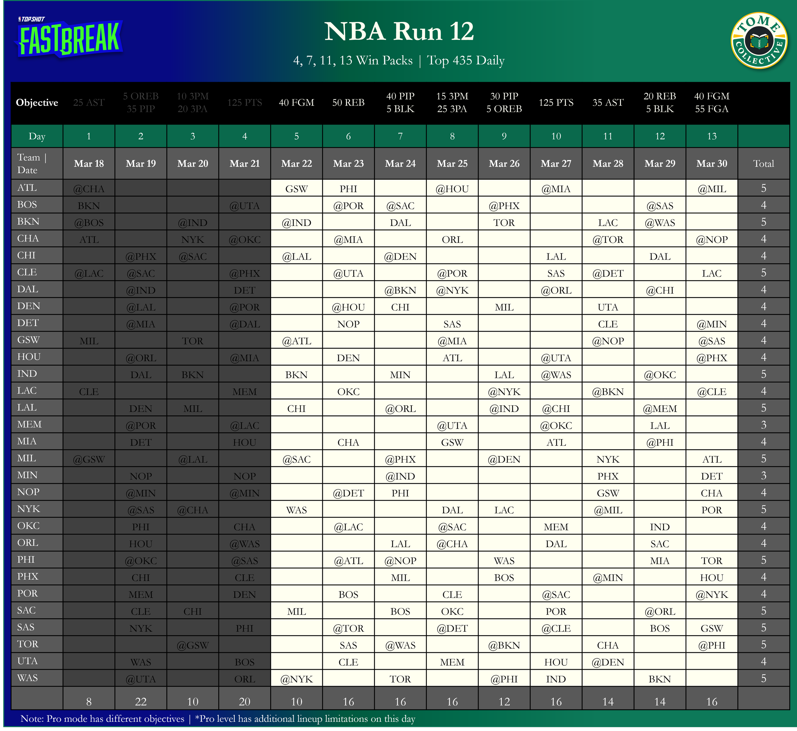Click the Mar 19 game count 22

point(141,701)
